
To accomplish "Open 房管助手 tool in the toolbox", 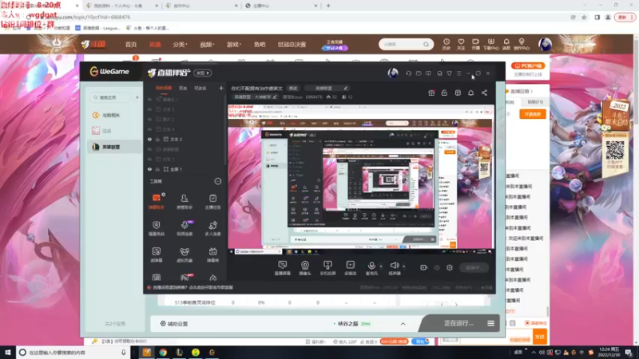I will click(x=185, y=202).
